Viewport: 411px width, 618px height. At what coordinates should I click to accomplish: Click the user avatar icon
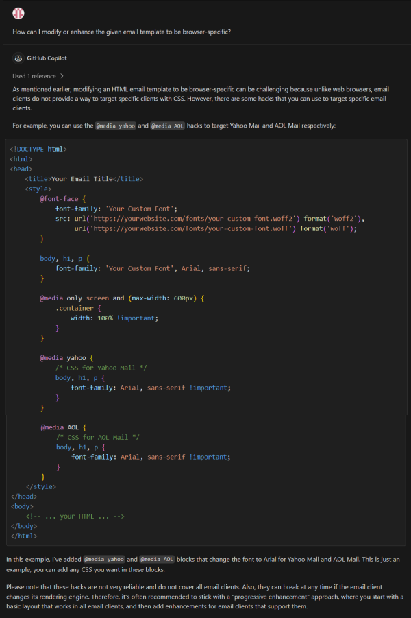[18, 12]
